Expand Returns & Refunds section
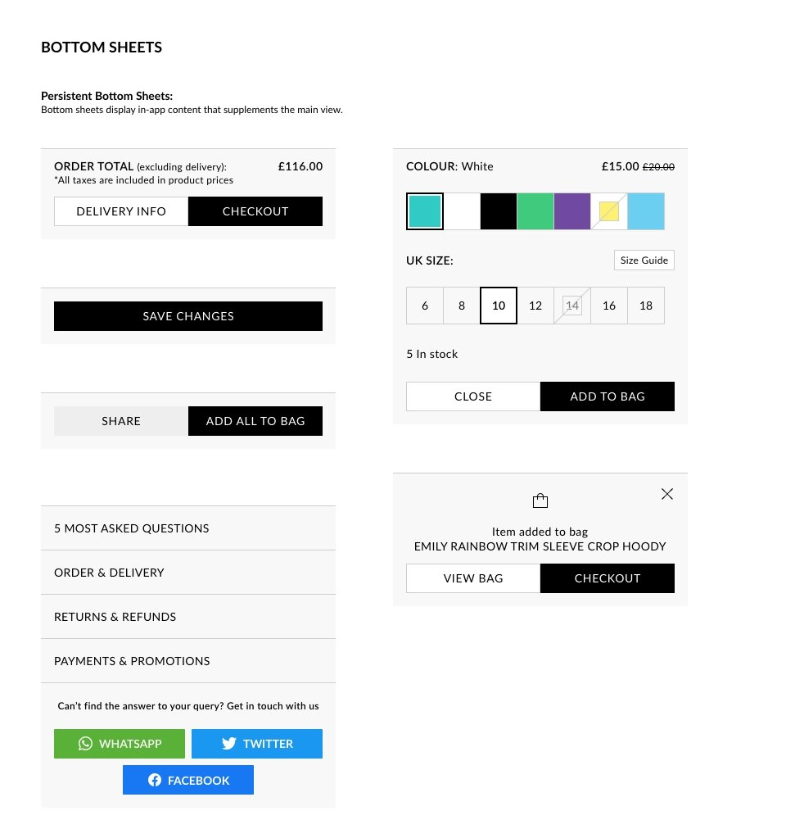This screenshot has width=786, height=838. [188, 617]
